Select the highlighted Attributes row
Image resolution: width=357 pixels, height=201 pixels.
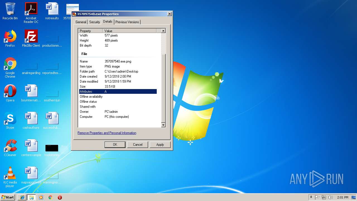pyautogui.click(x=117, y=92)
